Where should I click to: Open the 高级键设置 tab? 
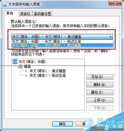point(42,14)
